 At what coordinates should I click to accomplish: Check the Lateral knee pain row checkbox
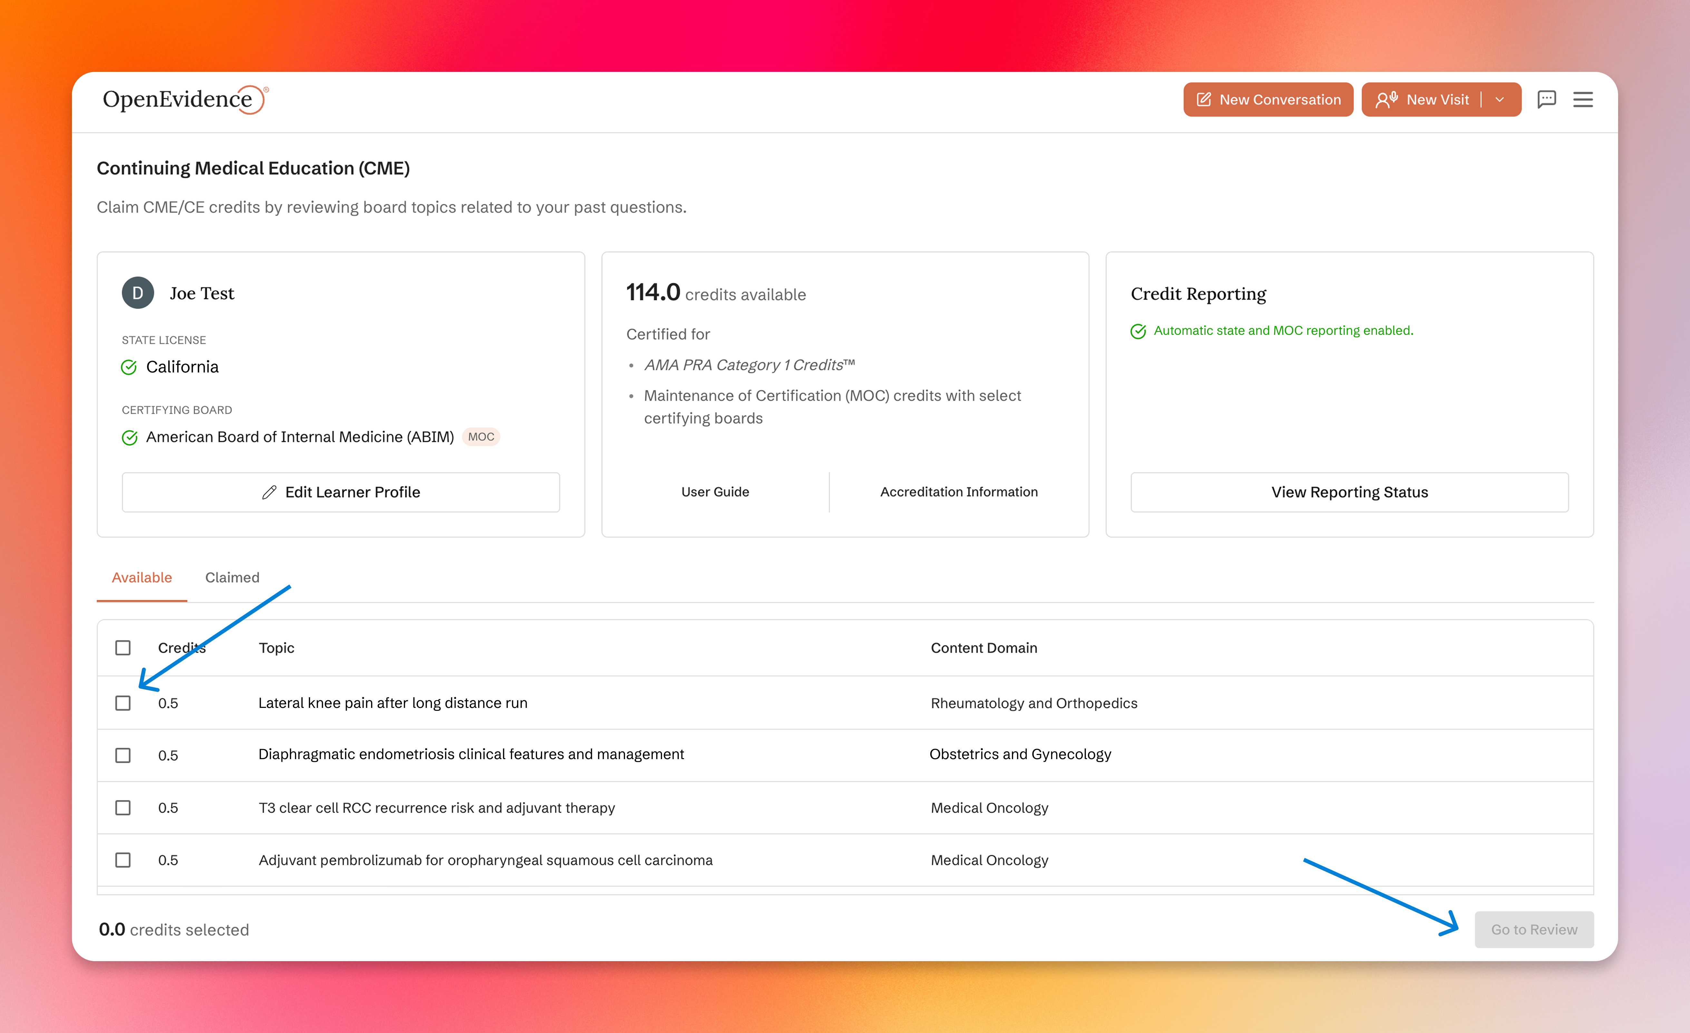click(x=123, y=703)
